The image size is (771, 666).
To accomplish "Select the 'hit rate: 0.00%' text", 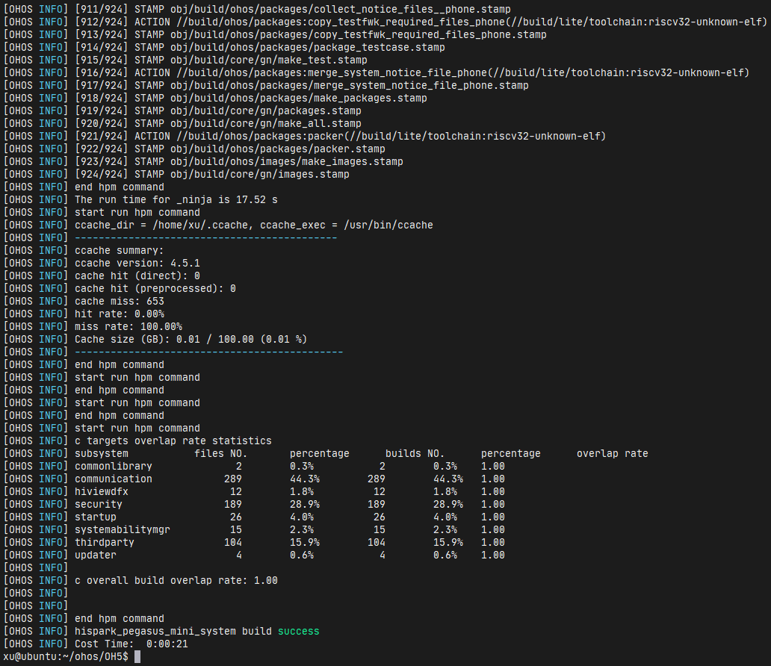I will tap(120, 314).
